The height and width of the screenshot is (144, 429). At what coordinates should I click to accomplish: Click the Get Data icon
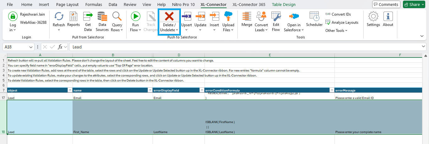pyautogui.click(x=88, y=17)
